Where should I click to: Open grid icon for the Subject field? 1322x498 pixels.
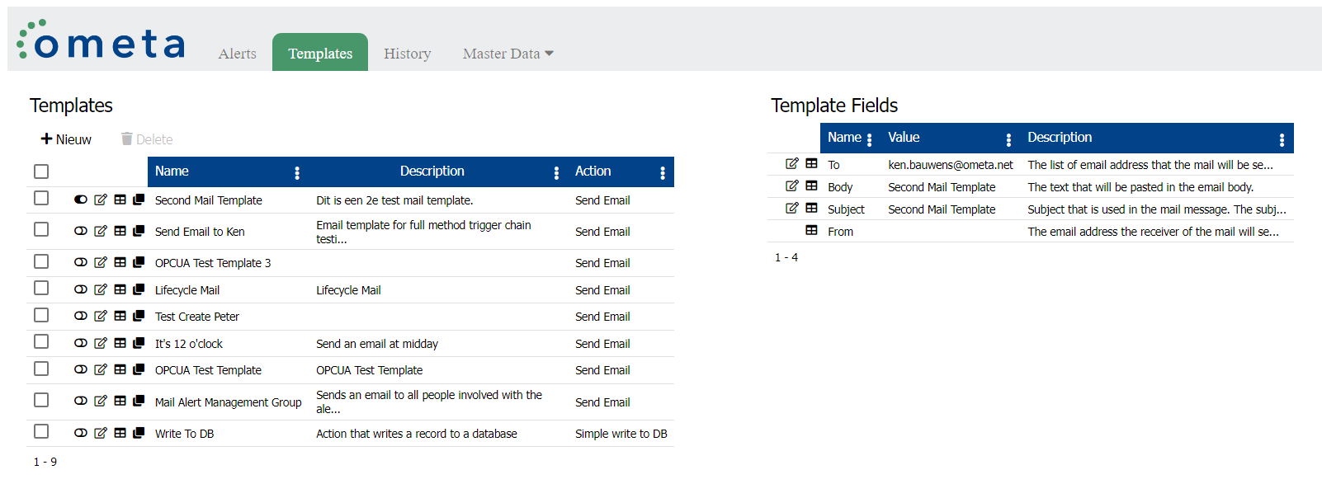pos(812,208)
